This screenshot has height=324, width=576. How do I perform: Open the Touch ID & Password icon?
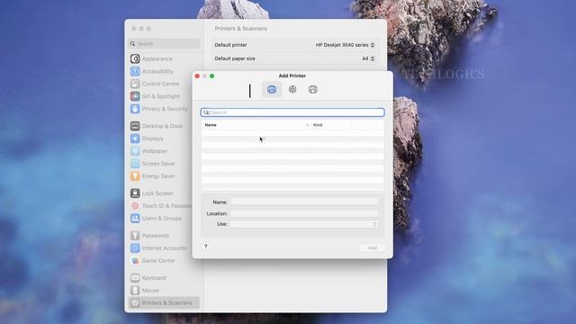click(x=135, y=206)
